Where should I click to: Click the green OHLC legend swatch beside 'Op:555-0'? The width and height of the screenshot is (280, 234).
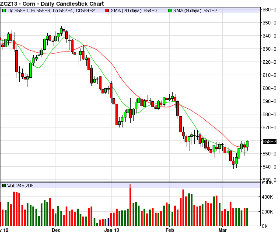tap(4, 10)
